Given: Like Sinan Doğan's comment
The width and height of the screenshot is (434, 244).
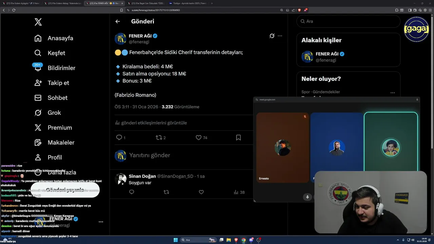Looking at the screenshot, I should click(x=201, y=192).
